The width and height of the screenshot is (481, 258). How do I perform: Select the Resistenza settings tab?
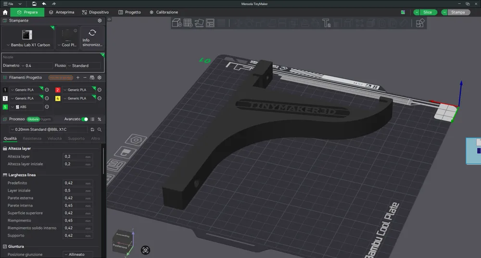tap(32, 138)
